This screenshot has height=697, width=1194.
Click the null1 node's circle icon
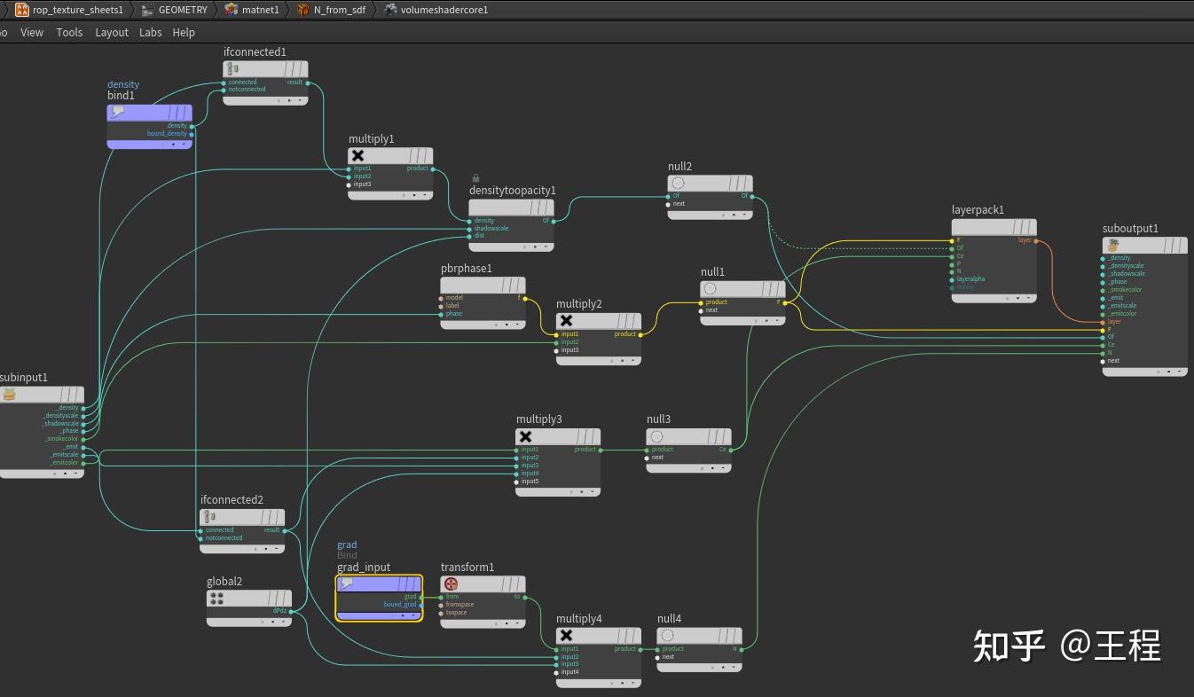coord(710,289)
